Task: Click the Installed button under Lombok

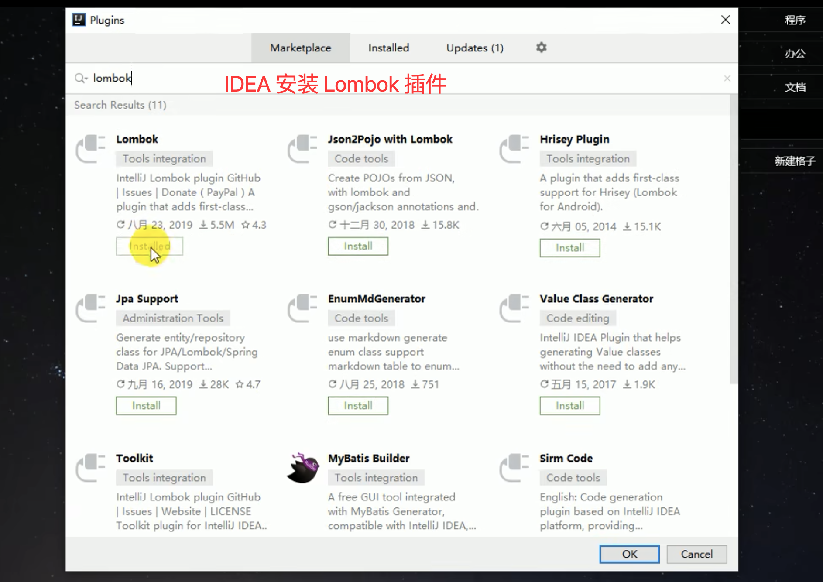Action: pos(149,246)
